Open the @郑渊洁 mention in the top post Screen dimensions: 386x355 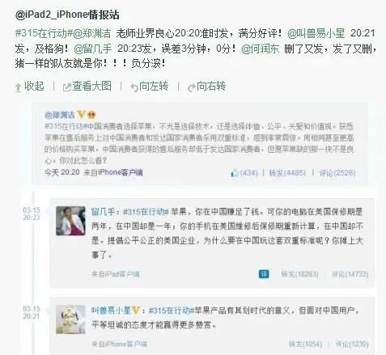pos(91,33)
